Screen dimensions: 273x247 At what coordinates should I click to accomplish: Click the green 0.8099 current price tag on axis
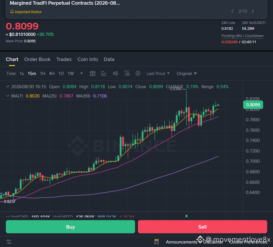tap(253, 105)
